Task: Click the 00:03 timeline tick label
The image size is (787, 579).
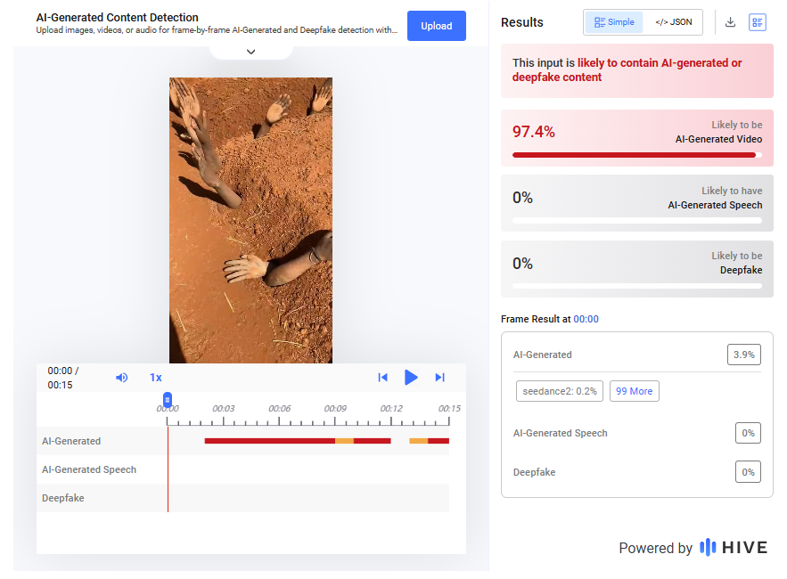Action: (224, 408)
